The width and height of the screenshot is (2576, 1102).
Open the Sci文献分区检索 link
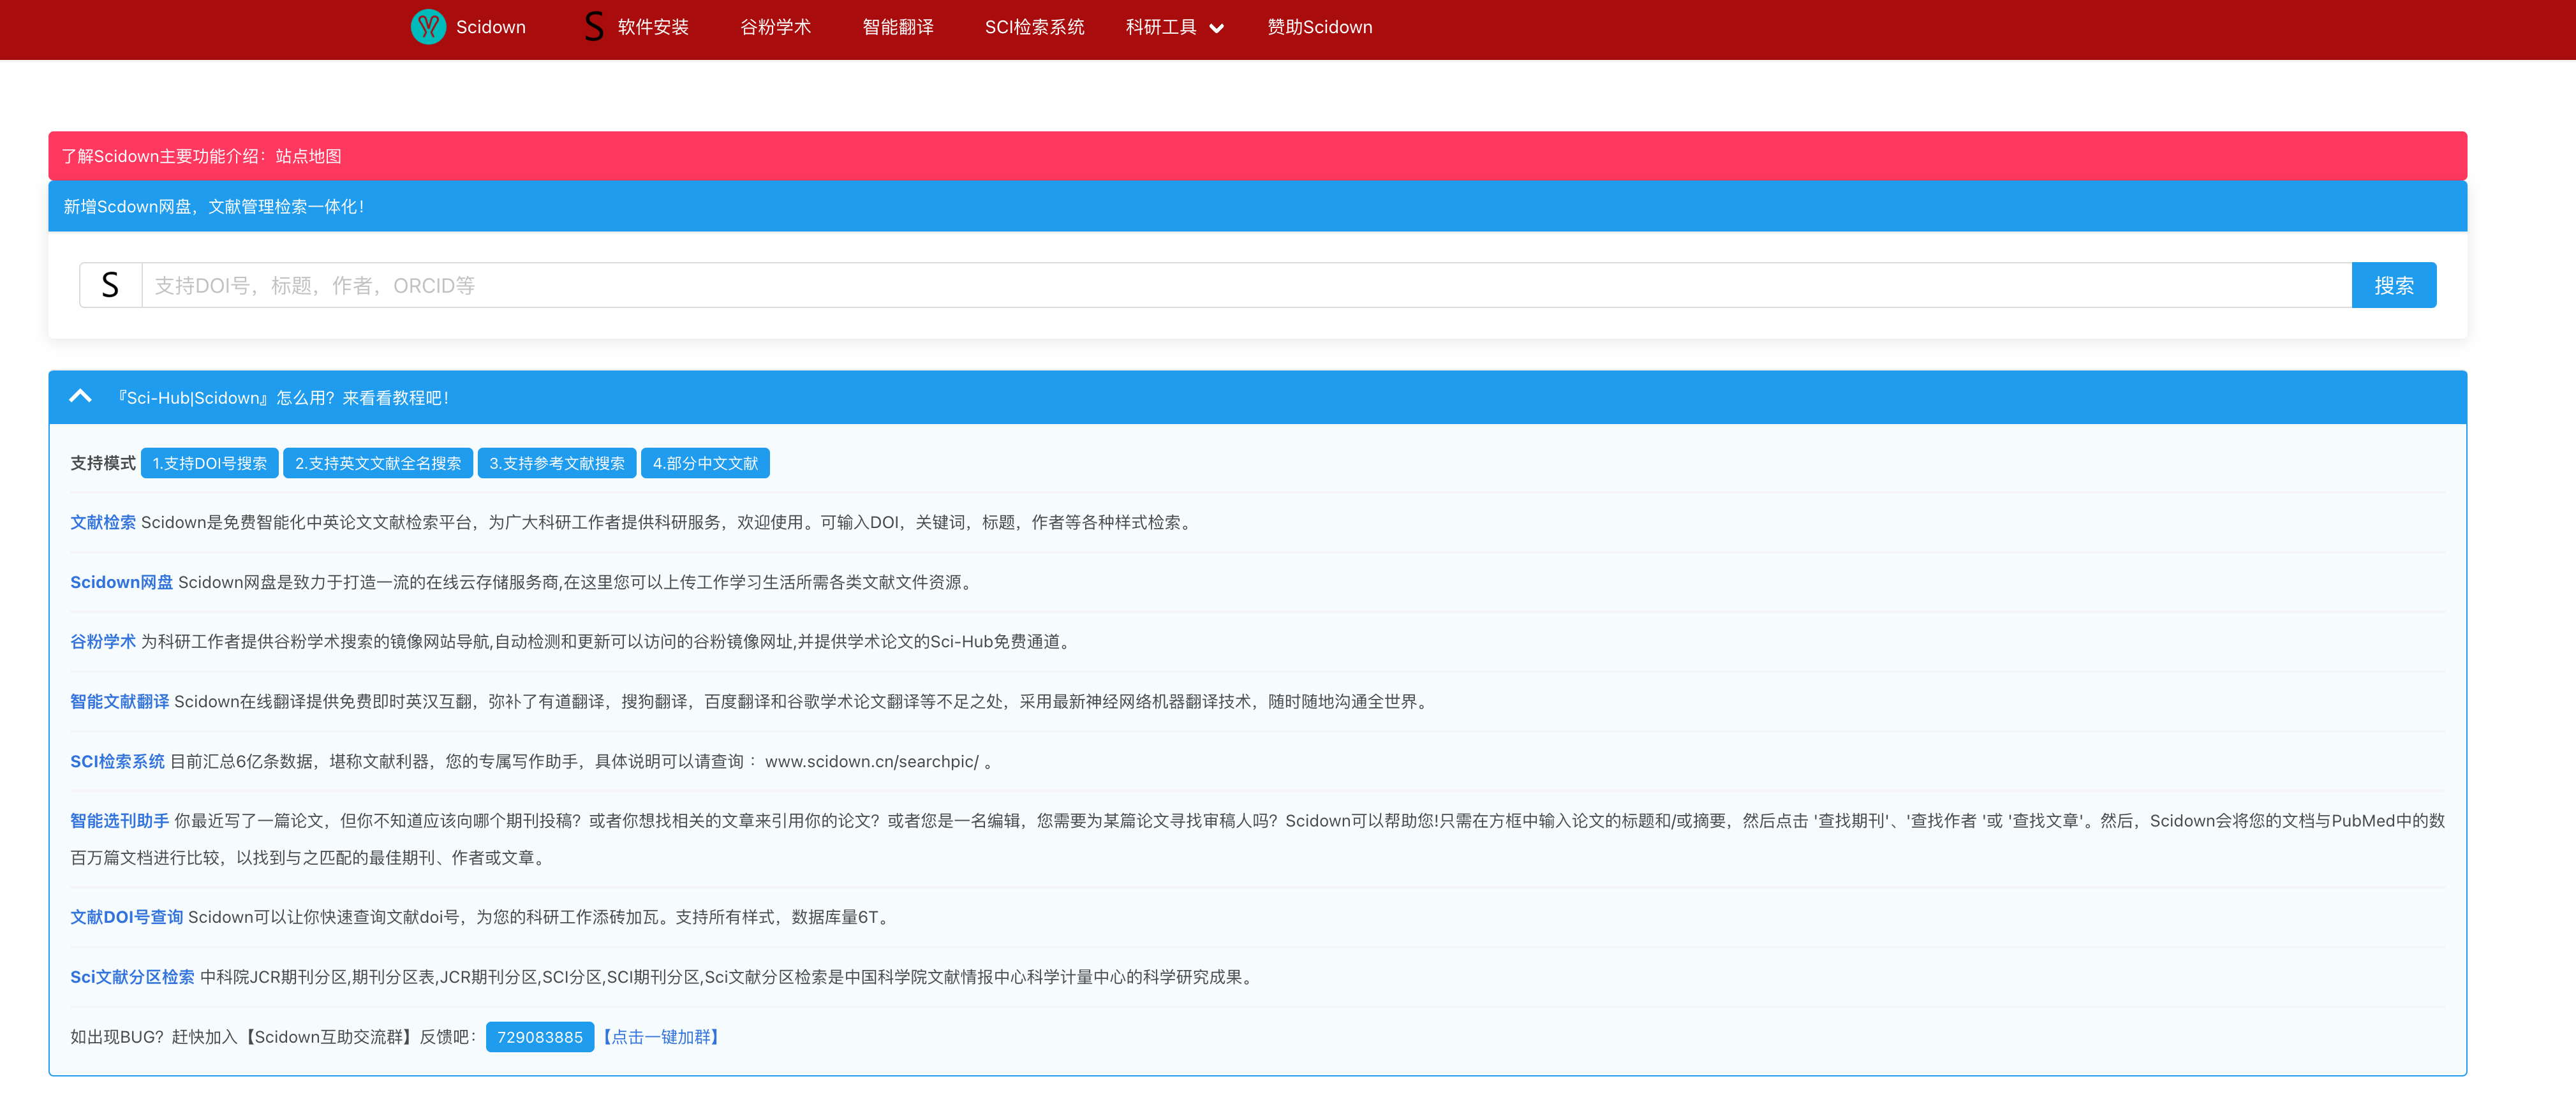tap(132, 976)
